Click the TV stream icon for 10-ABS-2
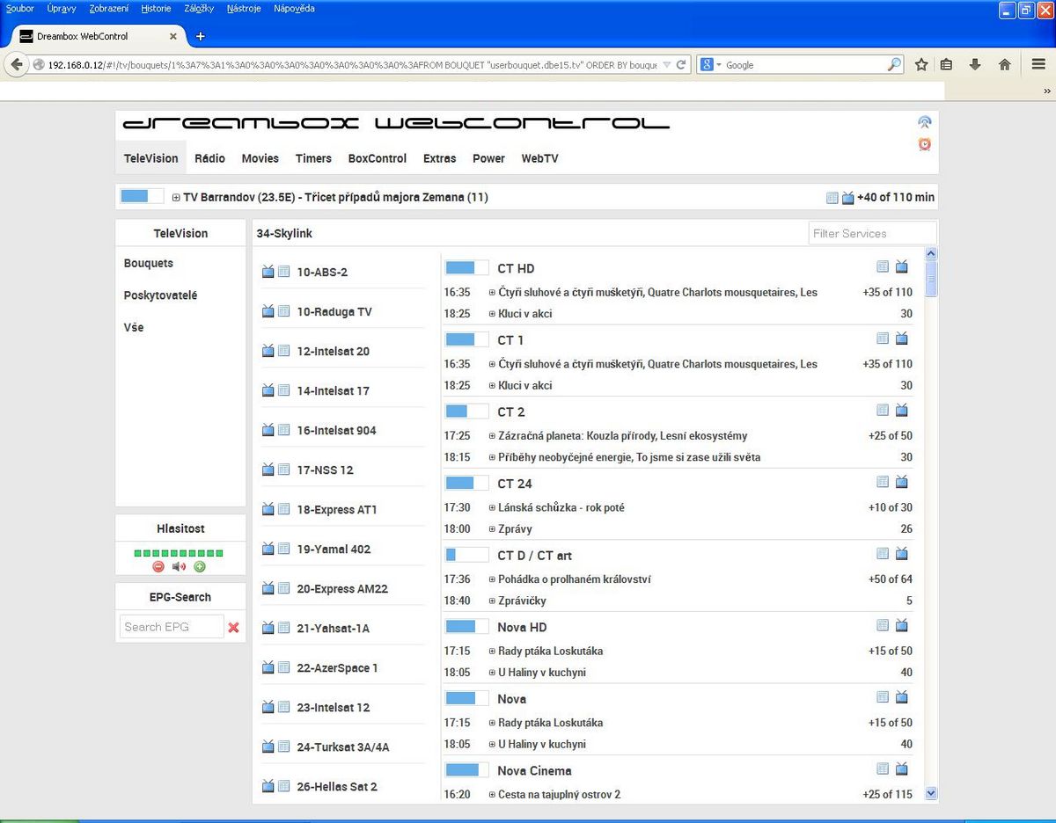This screenshot has width=1056, height=823. (268, 272)
